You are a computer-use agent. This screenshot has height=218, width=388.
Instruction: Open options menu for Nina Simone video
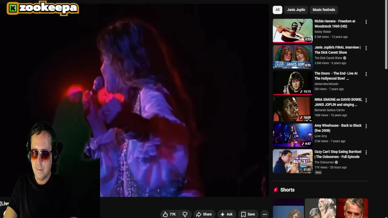[x=366, y=100]
